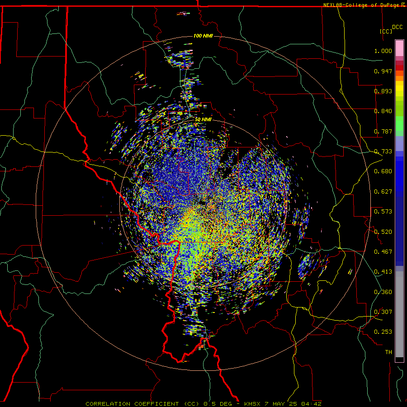The width and height of the screenshot is (407, 407).
Task: Click the CORRELATION COEFFICIENT caption at the bottom
Action: (203, 404)
